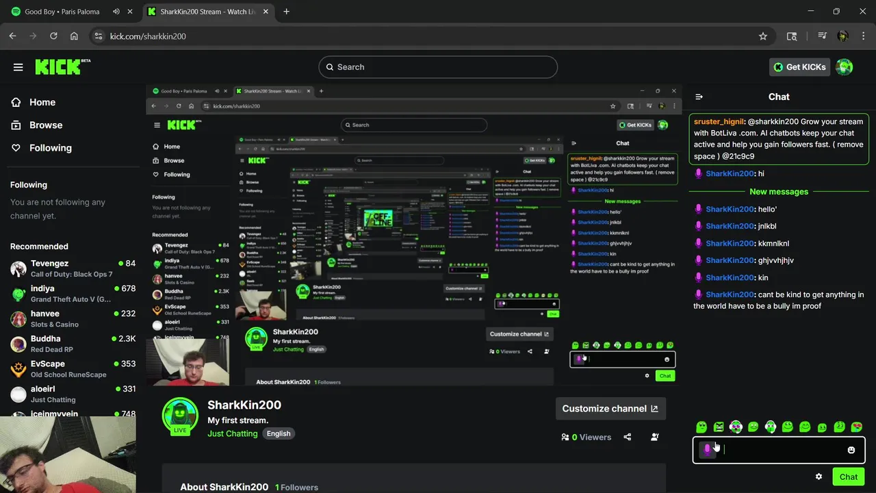This screenshot has width=876, height=493.
Task: Click the address bar URL
Action: coord(148,36)
